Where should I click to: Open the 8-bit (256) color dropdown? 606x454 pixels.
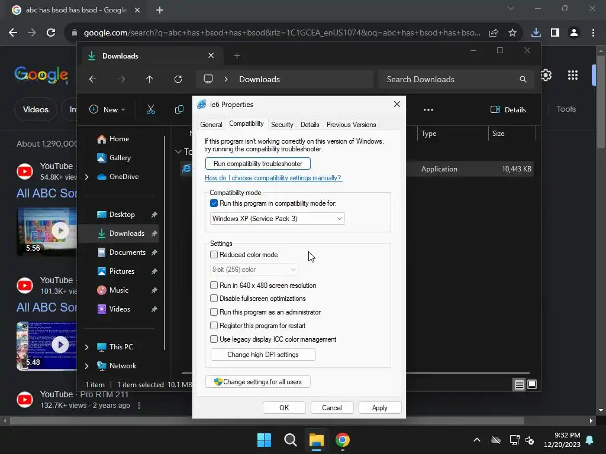(x=254, y=270)
